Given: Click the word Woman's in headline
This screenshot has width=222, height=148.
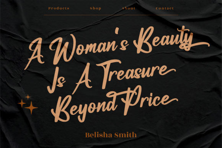Looking at the screenshot, I should tap(89, 48).
